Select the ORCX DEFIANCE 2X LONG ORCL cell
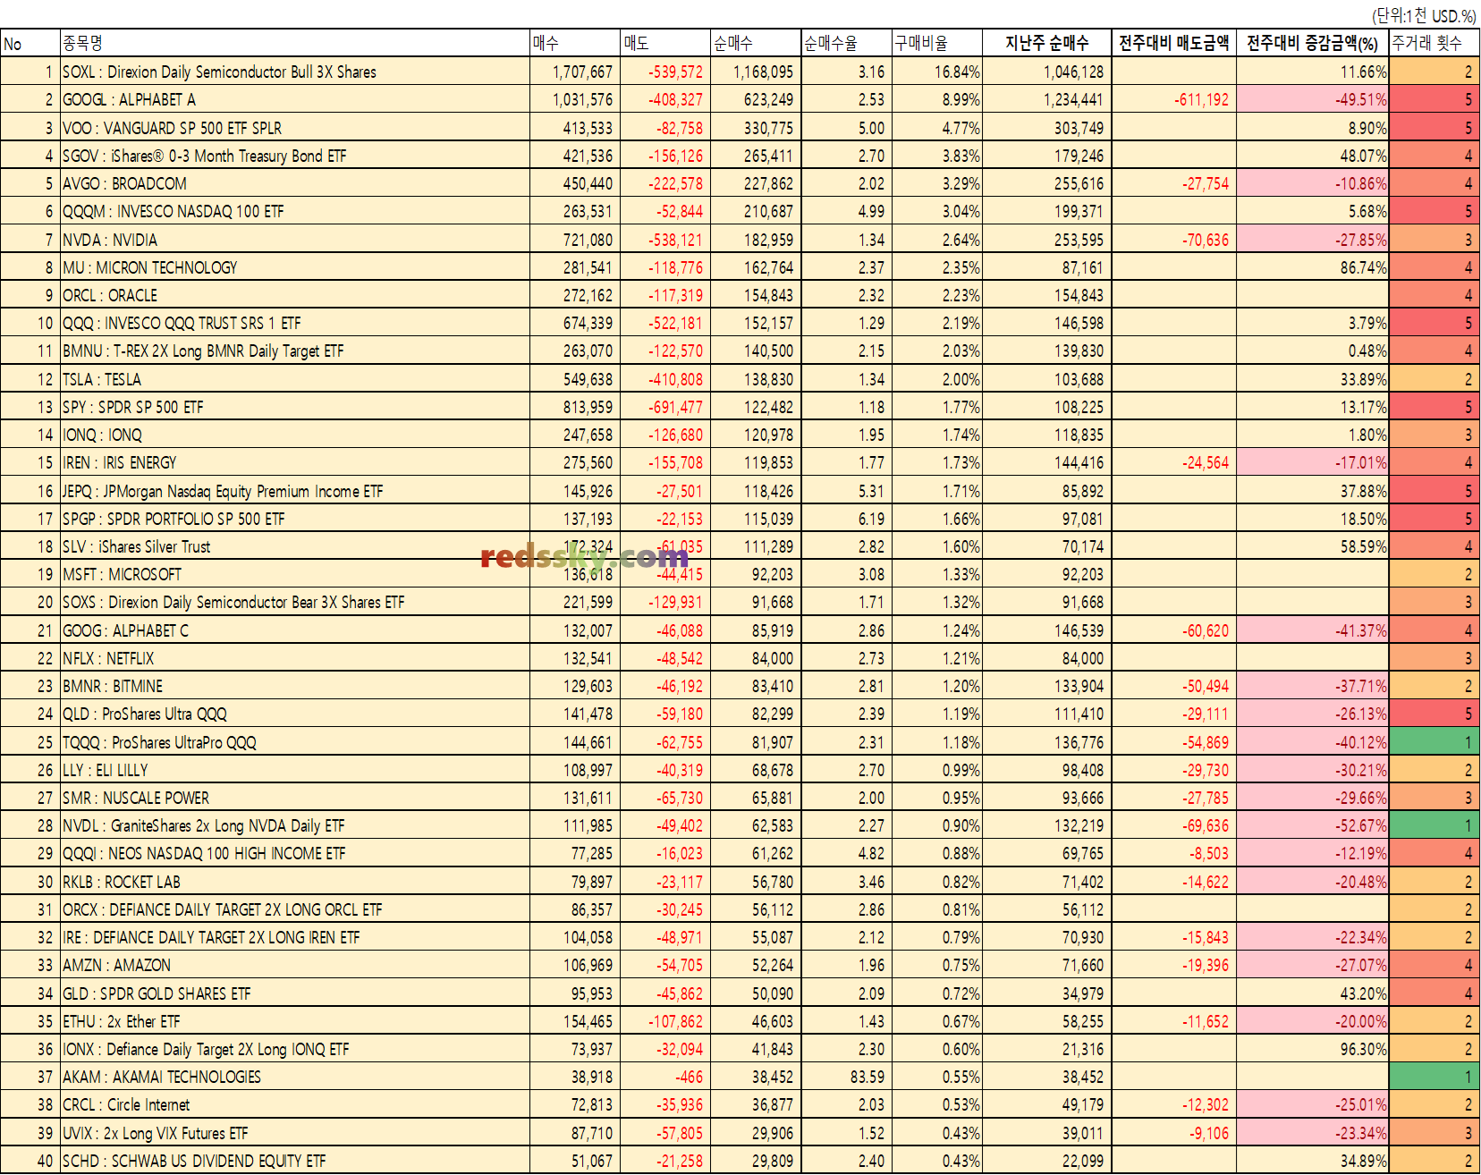This screenshot has width=1481, height=1175. [x=295, y=909]
